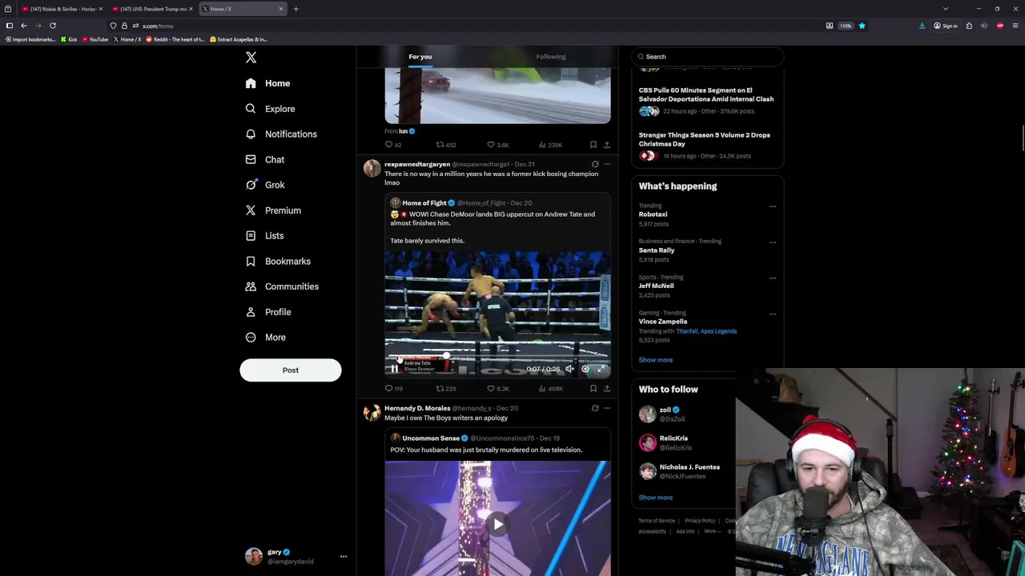Open Robotaxi trending topic

653,214
